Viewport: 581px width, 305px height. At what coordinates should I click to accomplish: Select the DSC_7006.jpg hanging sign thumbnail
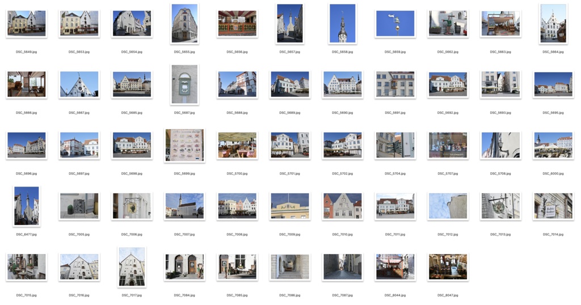[132, 206]
